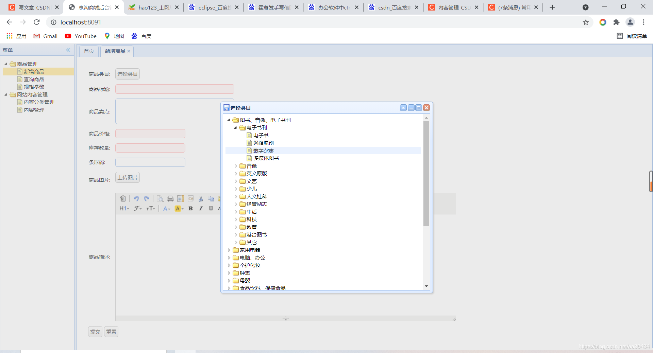Collapse 商品管理 menu tree node
This screenshot has height=353, width=653.
point(6,64)
